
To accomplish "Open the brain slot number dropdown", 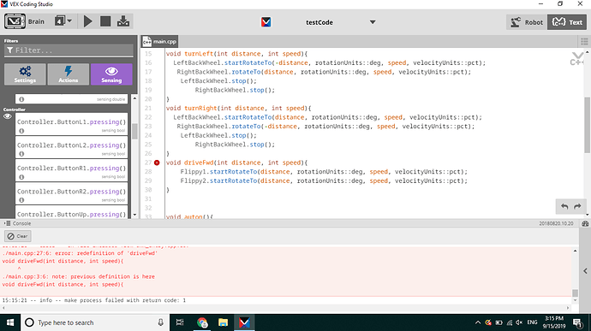I will pos(63,21).
